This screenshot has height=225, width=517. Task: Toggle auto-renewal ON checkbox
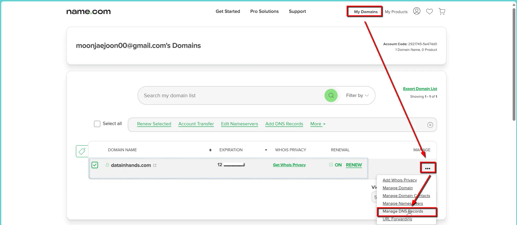(x=331, y=165)
